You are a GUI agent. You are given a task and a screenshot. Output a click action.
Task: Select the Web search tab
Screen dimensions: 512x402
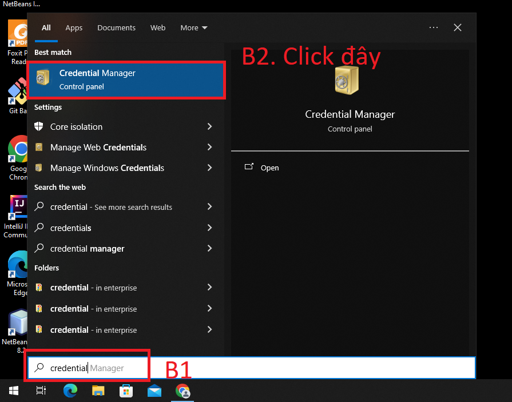158,27
